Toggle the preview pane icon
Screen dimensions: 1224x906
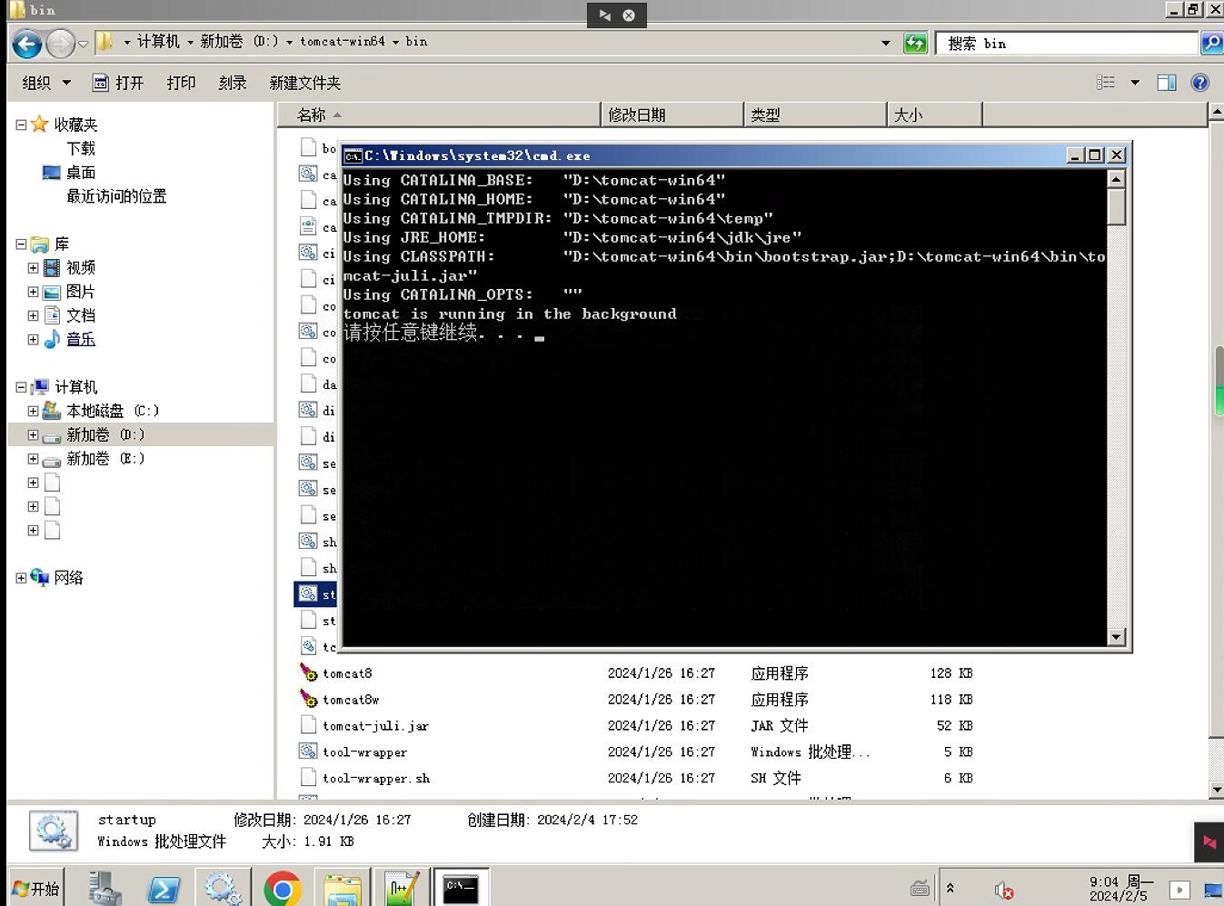[x=1166, y=83]
